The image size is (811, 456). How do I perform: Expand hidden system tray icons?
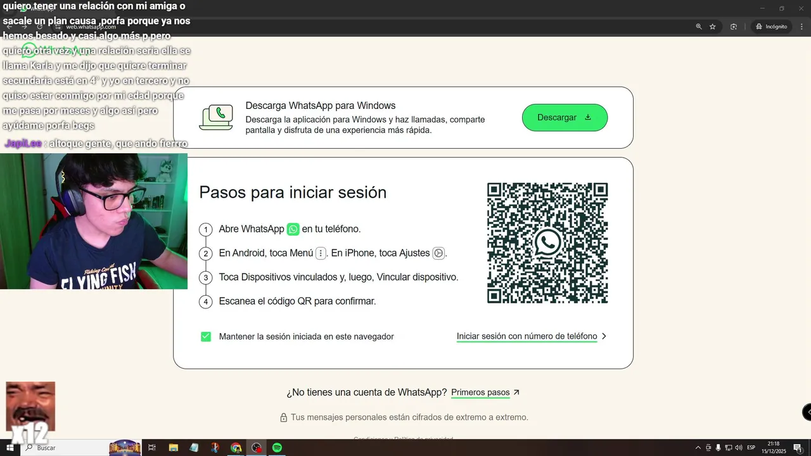point(698,448)
